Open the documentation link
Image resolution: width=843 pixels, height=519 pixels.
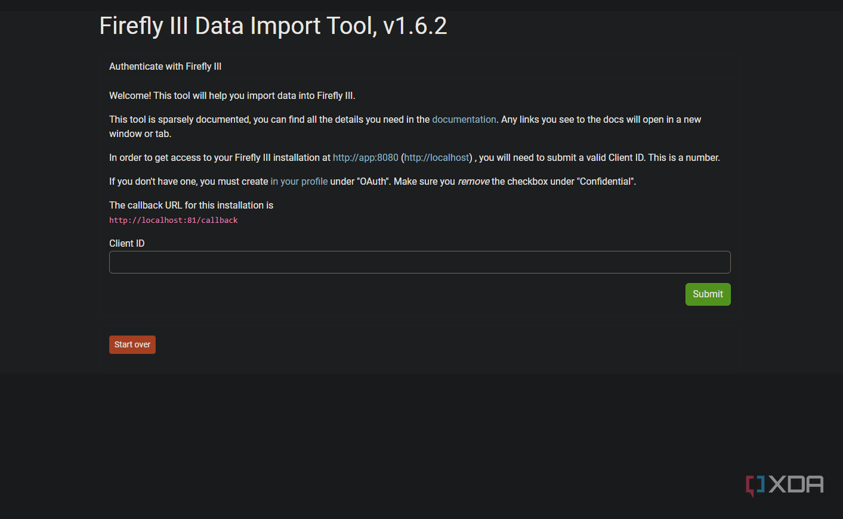pos(464,119)
